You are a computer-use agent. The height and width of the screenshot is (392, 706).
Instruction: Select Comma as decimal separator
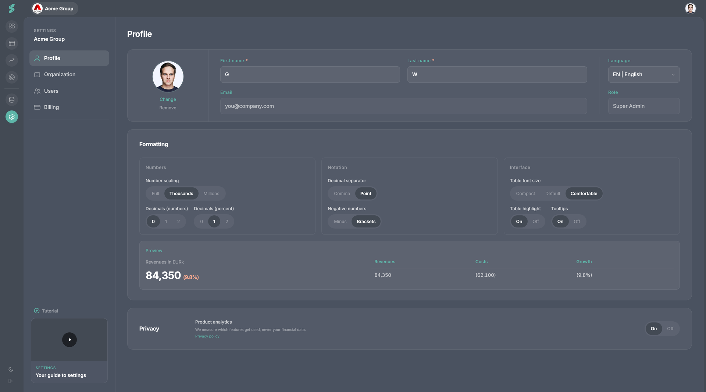coord(342,194)
